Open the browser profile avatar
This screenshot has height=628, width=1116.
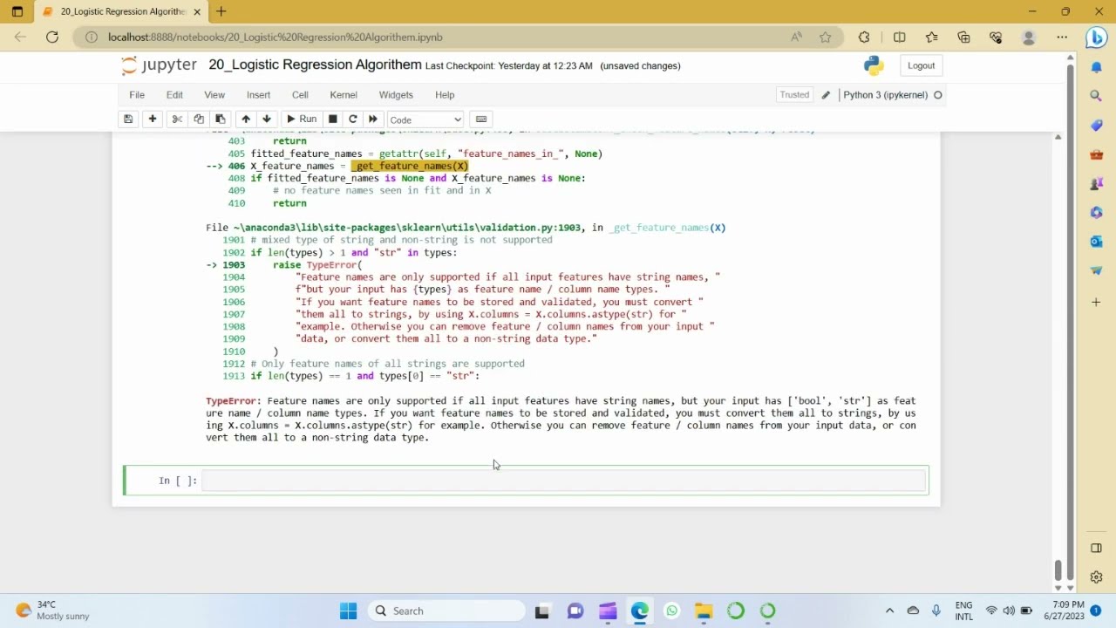(x=1029, y=38)
